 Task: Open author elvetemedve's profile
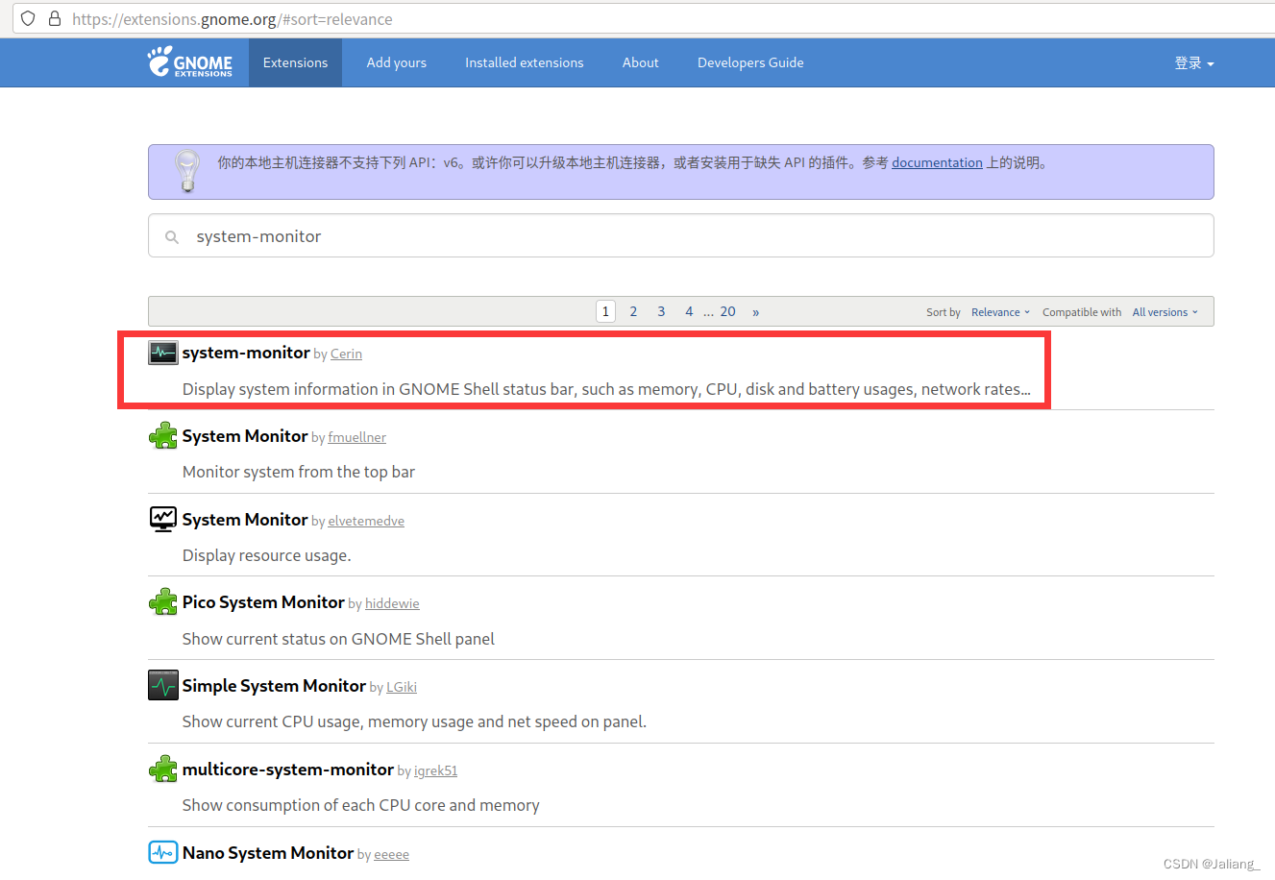coord(366,521)
